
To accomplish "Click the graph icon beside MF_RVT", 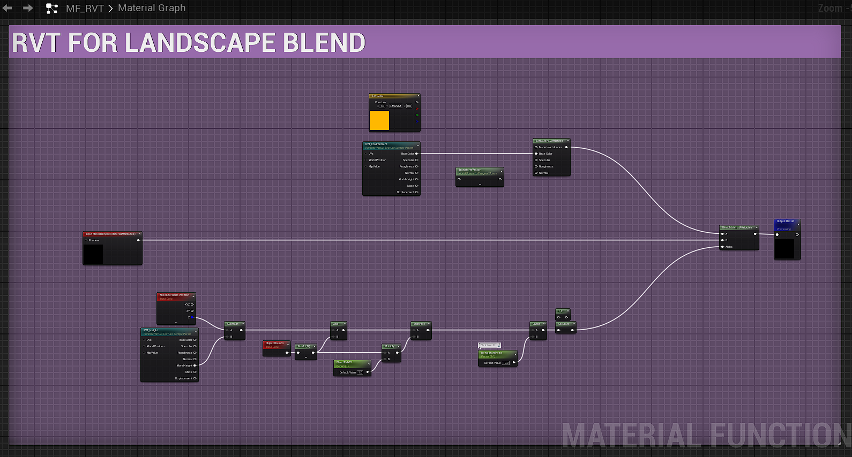I will coord(52,9).
